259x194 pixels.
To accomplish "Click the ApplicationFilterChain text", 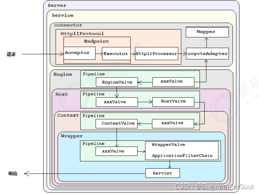I will 182,156.
